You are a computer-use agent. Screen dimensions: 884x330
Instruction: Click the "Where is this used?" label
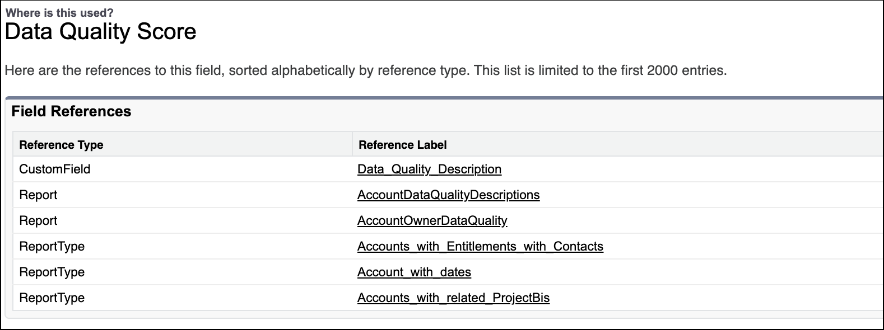[x=59, y=13]
